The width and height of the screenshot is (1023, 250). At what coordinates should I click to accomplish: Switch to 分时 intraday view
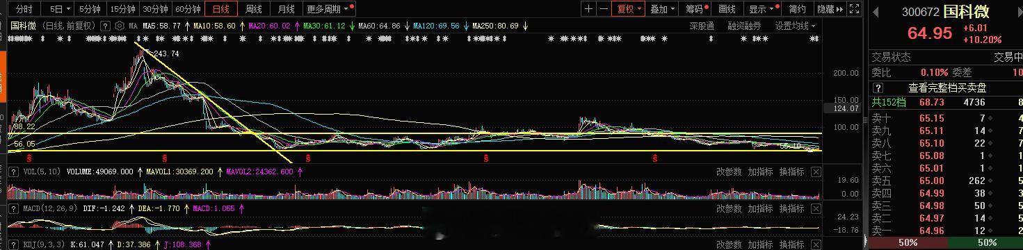click(24, 9)
